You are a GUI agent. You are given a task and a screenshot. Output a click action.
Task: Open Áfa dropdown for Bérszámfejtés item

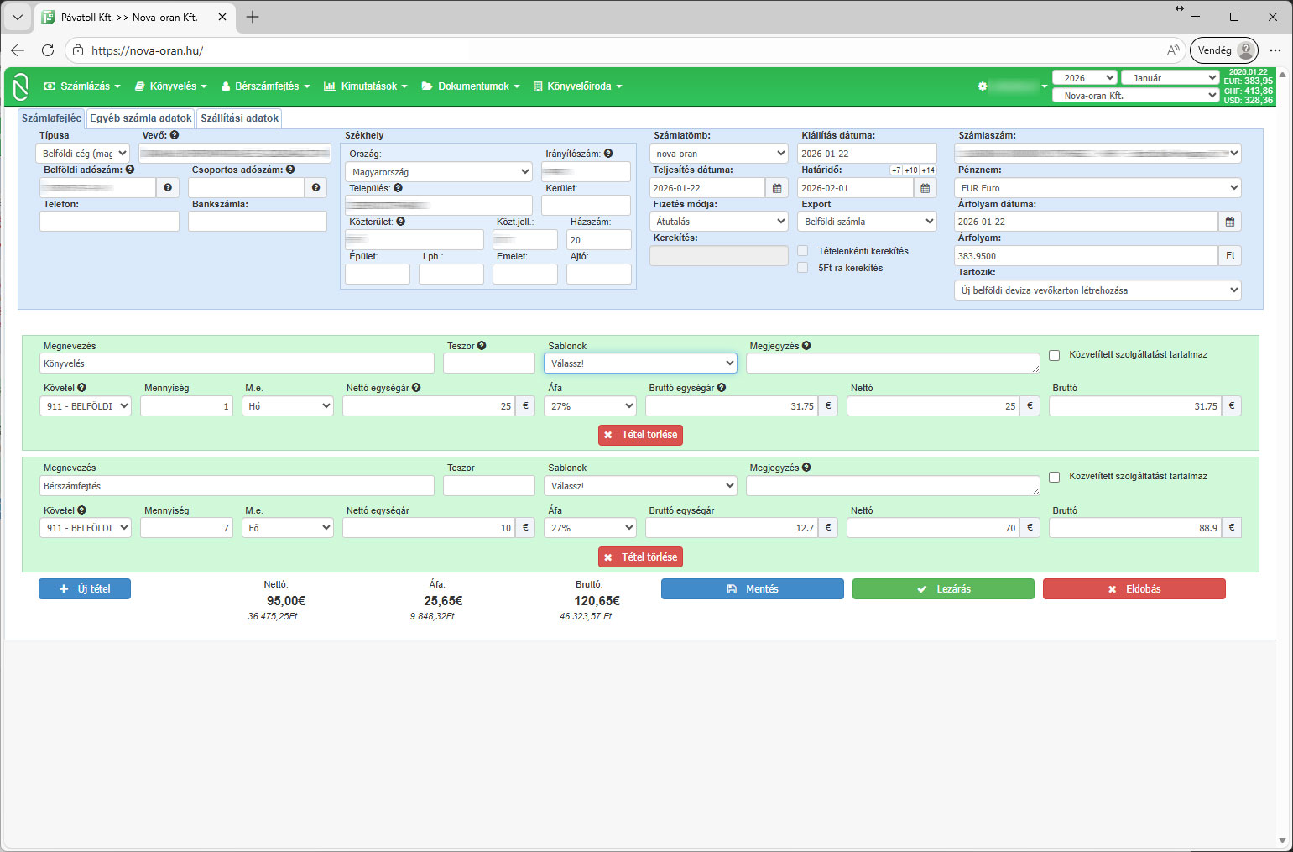pyautogui.click(x=591, y=528)
